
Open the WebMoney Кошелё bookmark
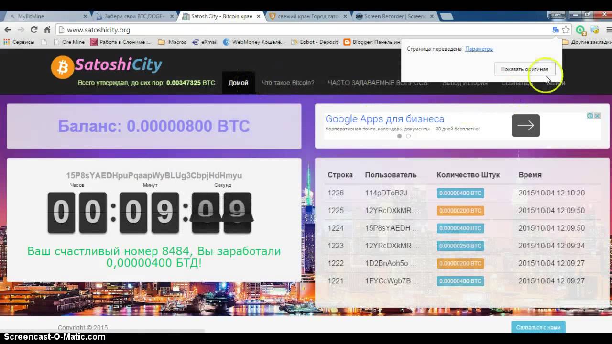coord(254,42)
